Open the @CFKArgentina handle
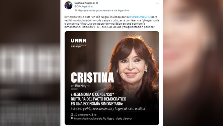Screen dimensions: 223x126 coord(83,7)
